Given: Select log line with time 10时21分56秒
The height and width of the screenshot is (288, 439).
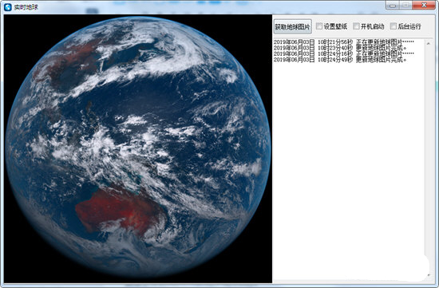Looking at the screenshot, I should click(344, 42).
